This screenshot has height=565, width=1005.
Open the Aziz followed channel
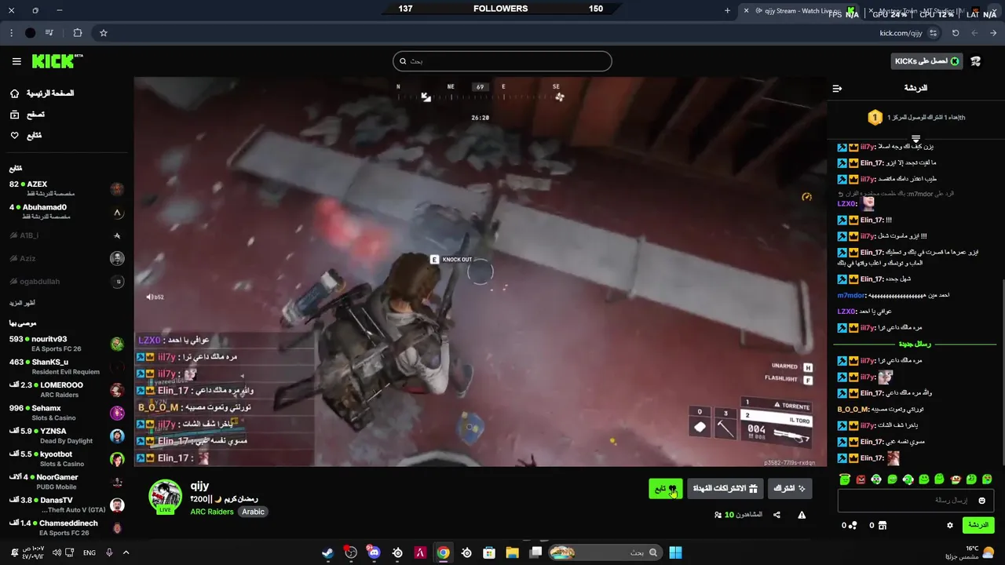pos(67,258)
